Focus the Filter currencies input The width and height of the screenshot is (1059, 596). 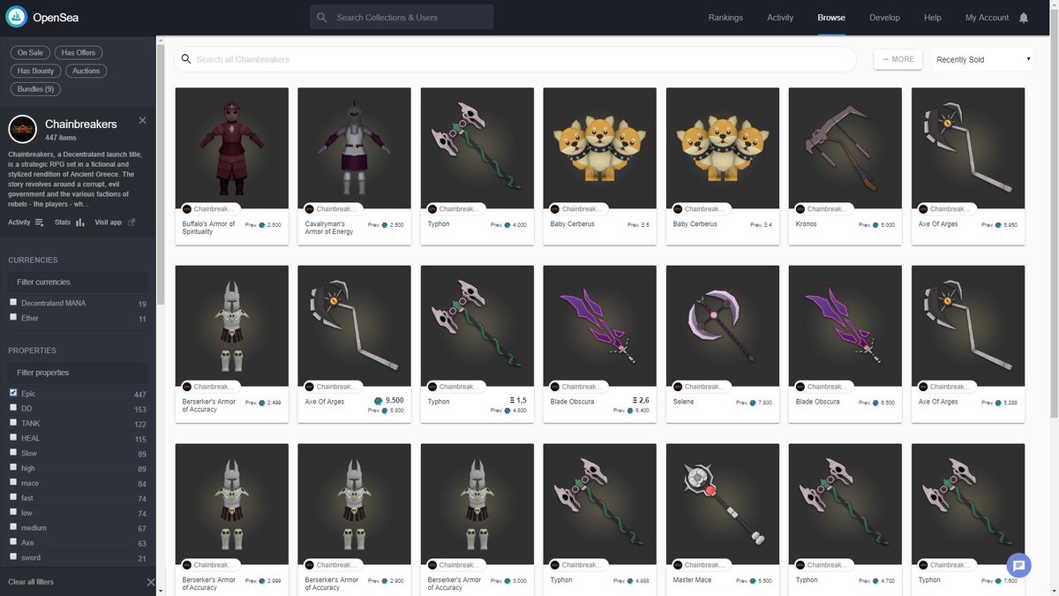tap(78, 283)
